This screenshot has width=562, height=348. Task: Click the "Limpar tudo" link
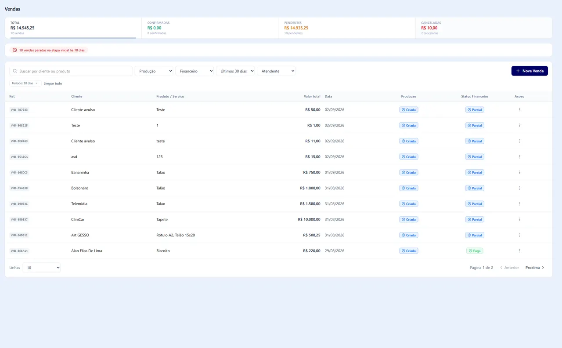point(53,83)
